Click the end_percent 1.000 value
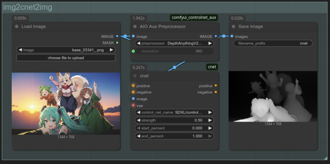This screenshot has width=330, height=164. [197, 136]
